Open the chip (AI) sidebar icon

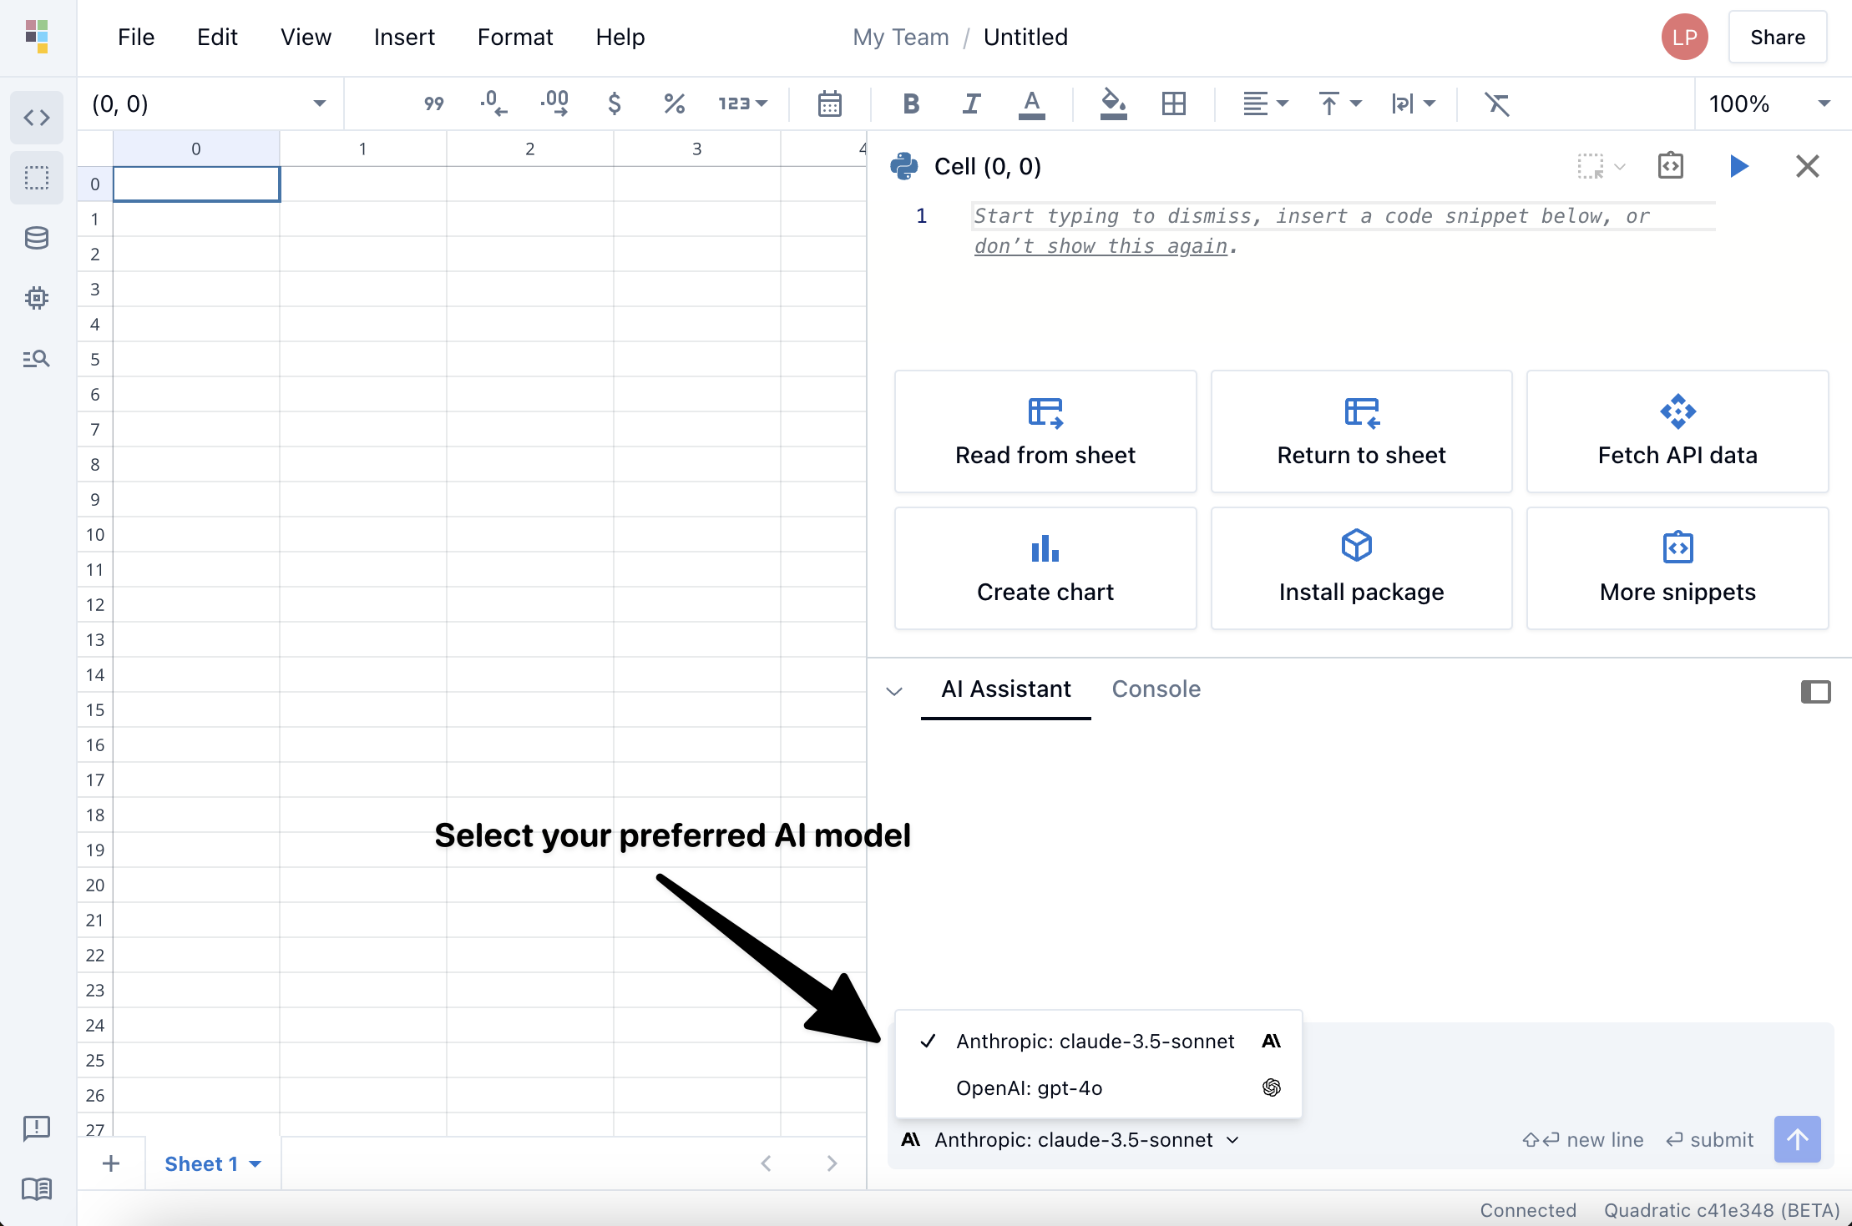click(37, 298)
